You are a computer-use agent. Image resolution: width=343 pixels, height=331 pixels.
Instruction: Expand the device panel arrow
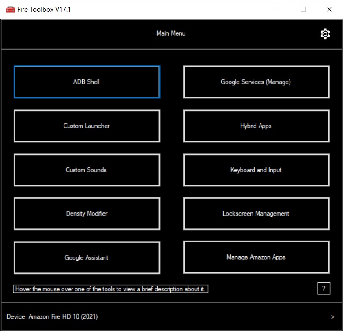pyautogui.click(x=332, y=317)
